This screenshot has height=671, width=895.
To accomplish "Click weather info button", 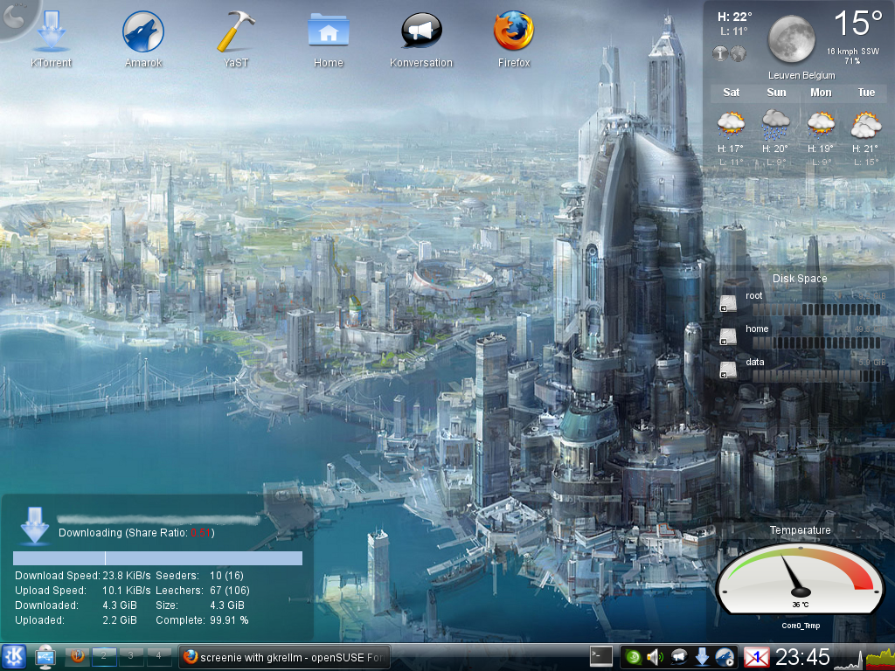I will click(720, 53).
